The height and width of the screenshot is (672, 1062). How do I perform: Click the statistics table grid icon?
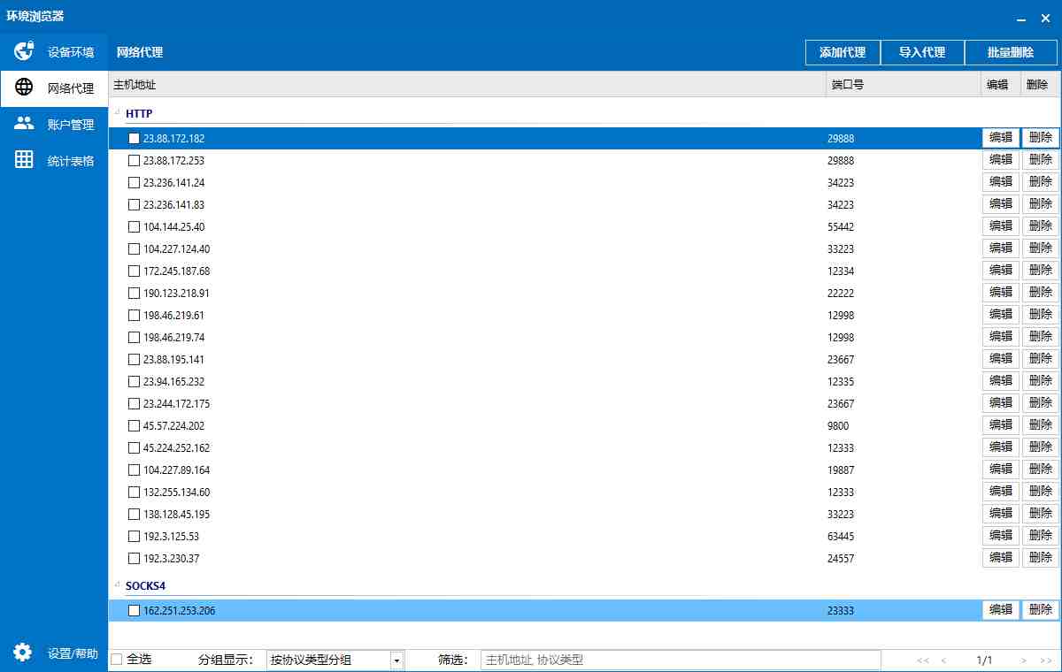[x=24, y=160]
